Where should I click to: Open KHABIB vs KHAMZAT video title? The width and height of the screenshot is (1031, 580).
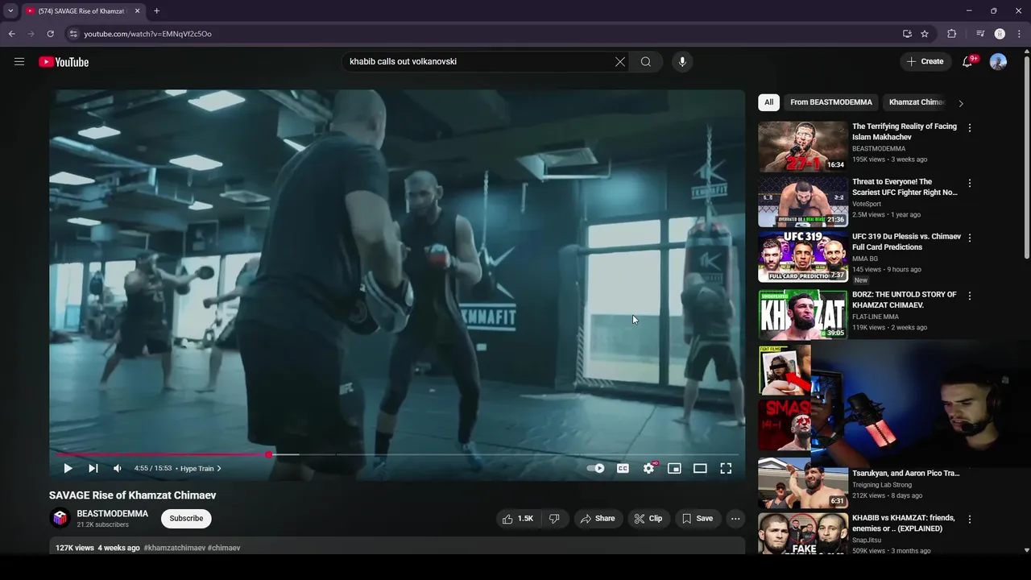click(x=904, y=524)
